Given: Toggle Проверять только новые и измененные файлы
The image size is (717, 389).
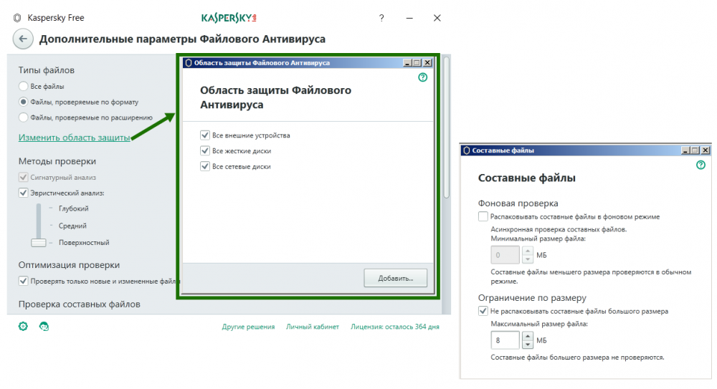Looking at the screenshot, I should click(x=24, y=281).
